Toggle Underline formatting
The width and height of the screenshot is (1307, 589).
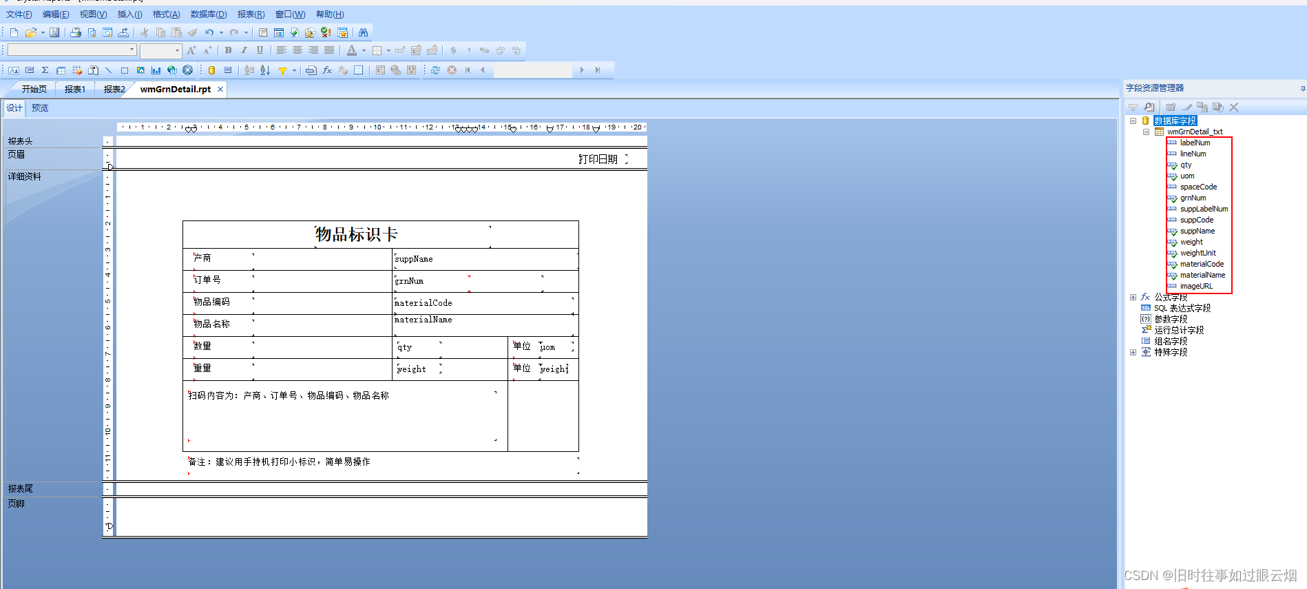click(x=260, y=50)
